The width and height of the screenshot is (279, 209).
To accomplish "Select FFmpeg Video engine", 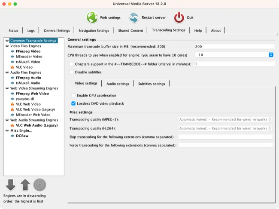I will pos(28,51).
